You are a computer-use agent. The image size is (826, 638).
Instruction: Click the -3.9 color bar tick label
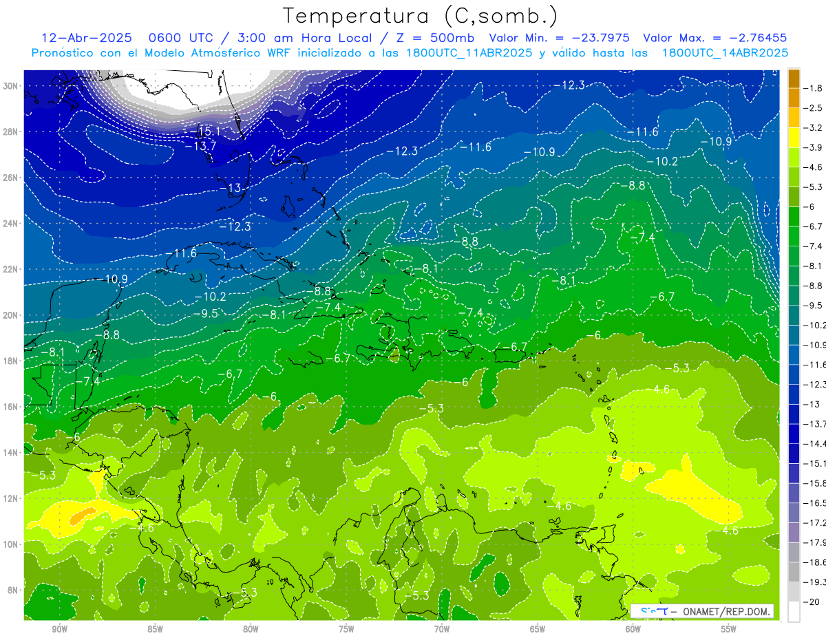click(x=814, y=147)
